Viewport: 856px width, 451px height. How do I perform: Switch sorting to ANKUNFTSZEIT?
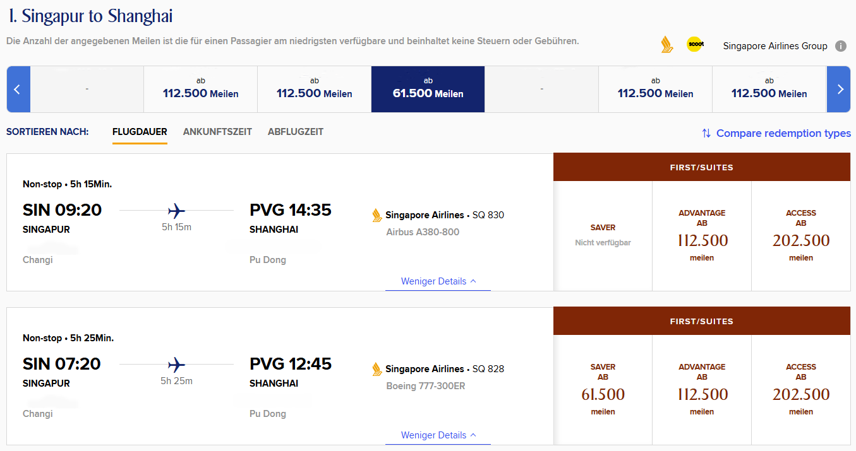pos(217,132)
